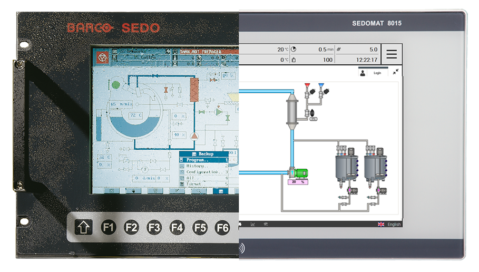Open the hamburger menu on SEDOMAT 8015
This screenshot has width=479, height=272.
392,54
